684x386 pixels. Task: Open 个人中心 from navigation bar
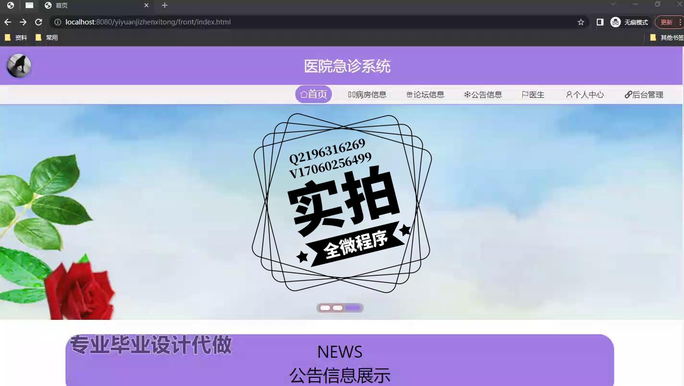tap(585, 94)
